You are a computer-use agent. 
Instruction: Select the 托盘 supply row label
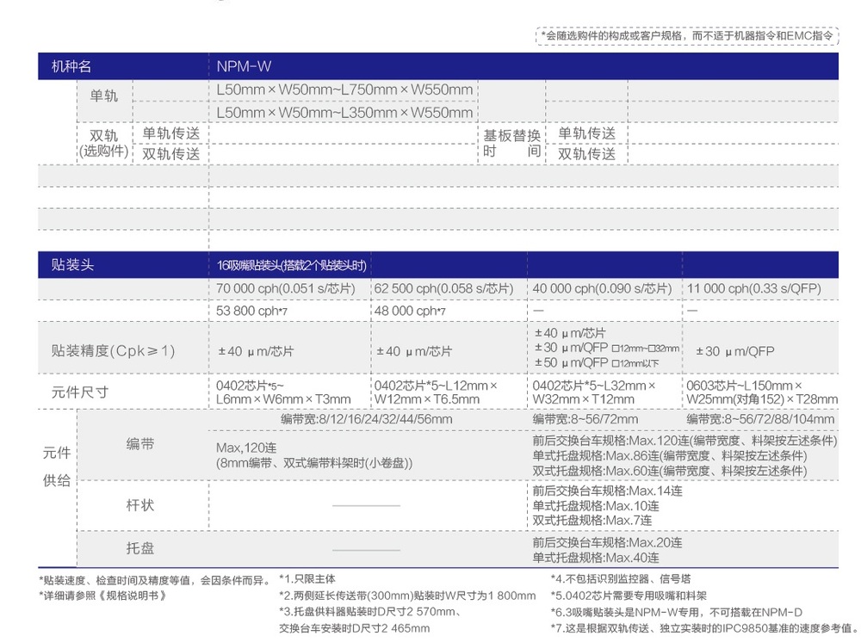[140, 548]
